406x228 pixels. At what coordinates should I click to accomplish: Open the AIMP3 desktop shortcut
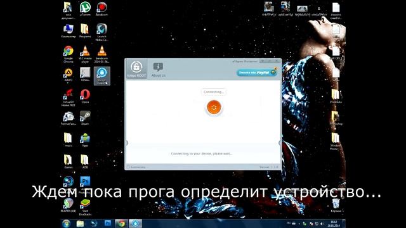click(x=69, y=75)
